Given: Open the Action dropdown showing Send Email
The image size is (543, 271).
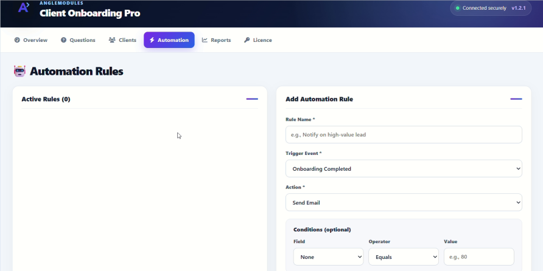Looking at the screenshot, I should (404, 202).
